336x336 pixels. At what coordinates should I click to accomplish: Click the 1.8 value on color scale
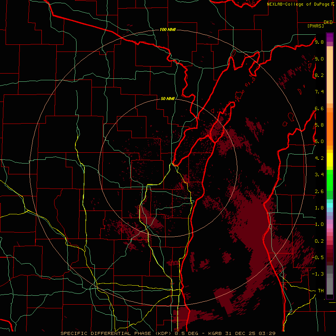coord(319,208)
